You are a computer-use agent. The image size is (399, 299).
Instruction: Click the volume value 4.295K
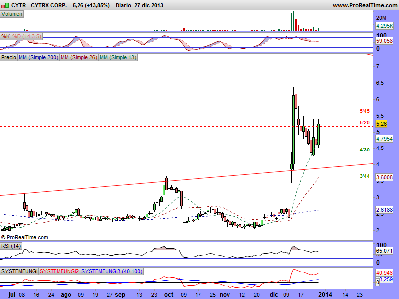pos(384,26)
